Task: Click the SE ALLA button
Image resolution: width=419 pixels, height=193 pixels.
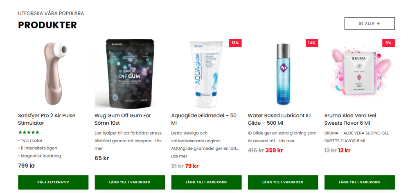Action: click(369, 23)
